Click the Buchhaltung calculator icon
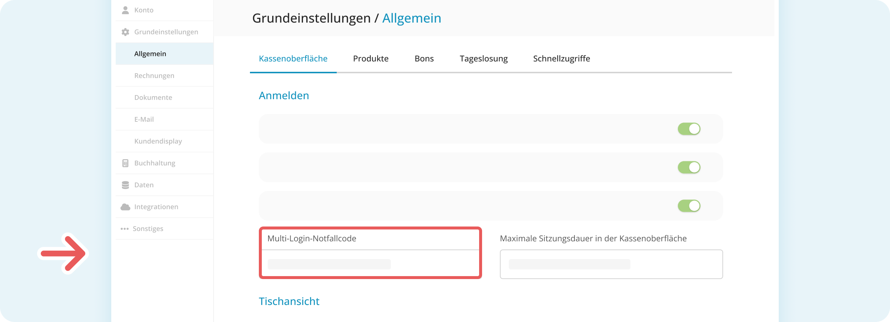The height and width of the screenshot is (322, 890). click(x=125, y=163)
